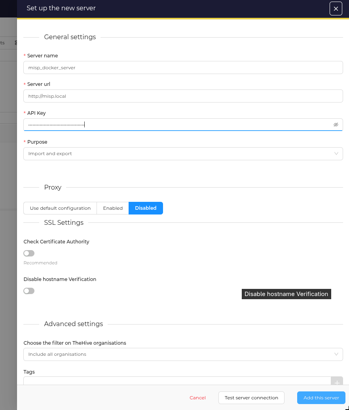Select Use default configuration proxy option

(60, 208)
